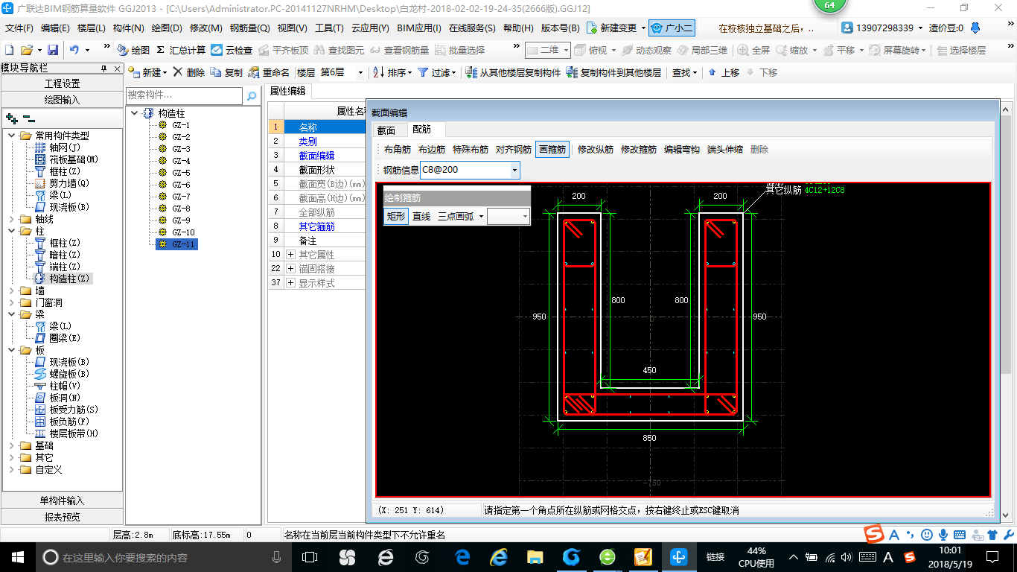Viewport: 1017px width, 572px height.
Task: Click 报表预览 panel button
Action: [63, 517]
